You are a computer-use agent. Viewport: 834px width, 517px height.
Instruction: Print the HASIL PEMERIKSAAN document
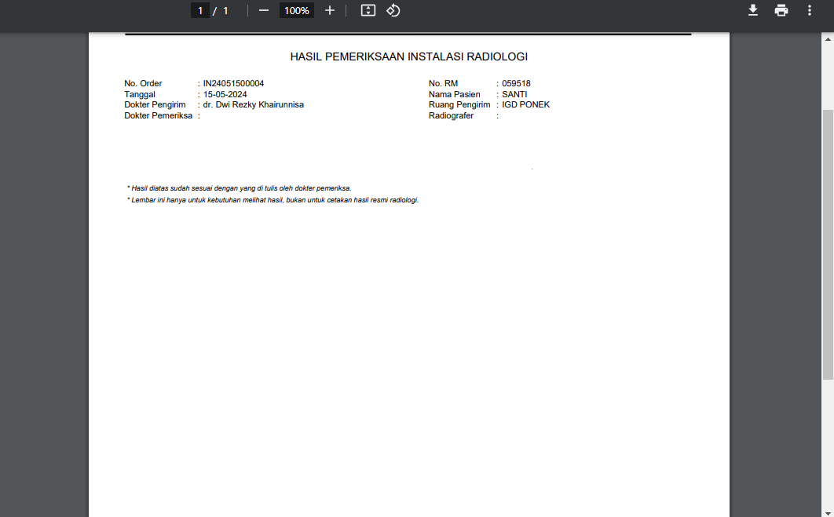pyautogui.click(x=781, y=10)
